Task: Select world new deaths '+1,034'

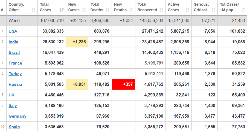Action: tap(126, 20)
